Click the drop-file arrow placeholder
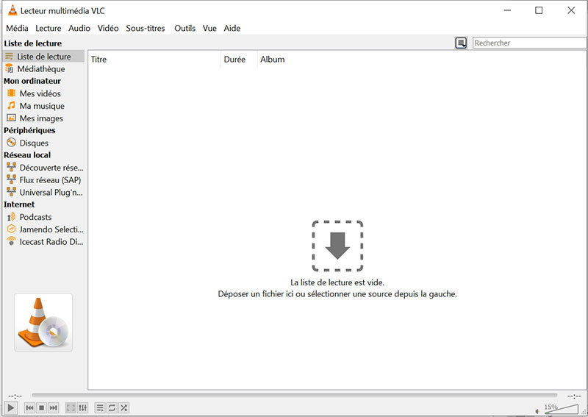 337,246
